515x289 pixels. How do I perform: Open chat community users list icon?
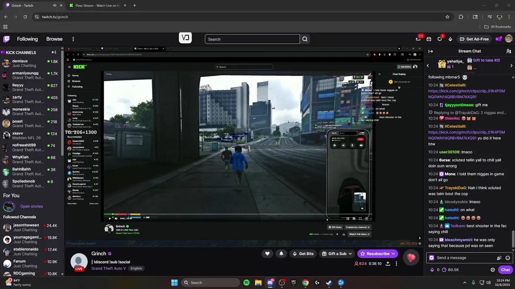509,51
